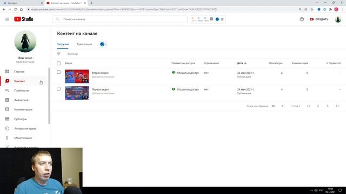346x194 pixels.
Task: Open the help question mark icon
Action: 302,19
